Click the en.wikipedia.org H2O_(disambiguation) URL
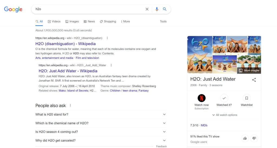This screenshot has height=148, width=277. (69, 38)
